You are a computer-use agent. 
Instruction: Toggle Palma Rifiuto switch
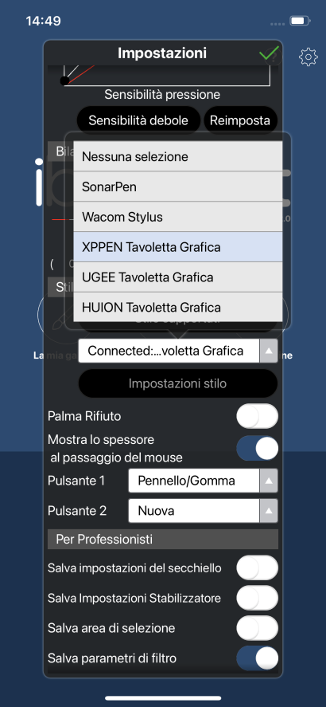(x=257, y=416)
